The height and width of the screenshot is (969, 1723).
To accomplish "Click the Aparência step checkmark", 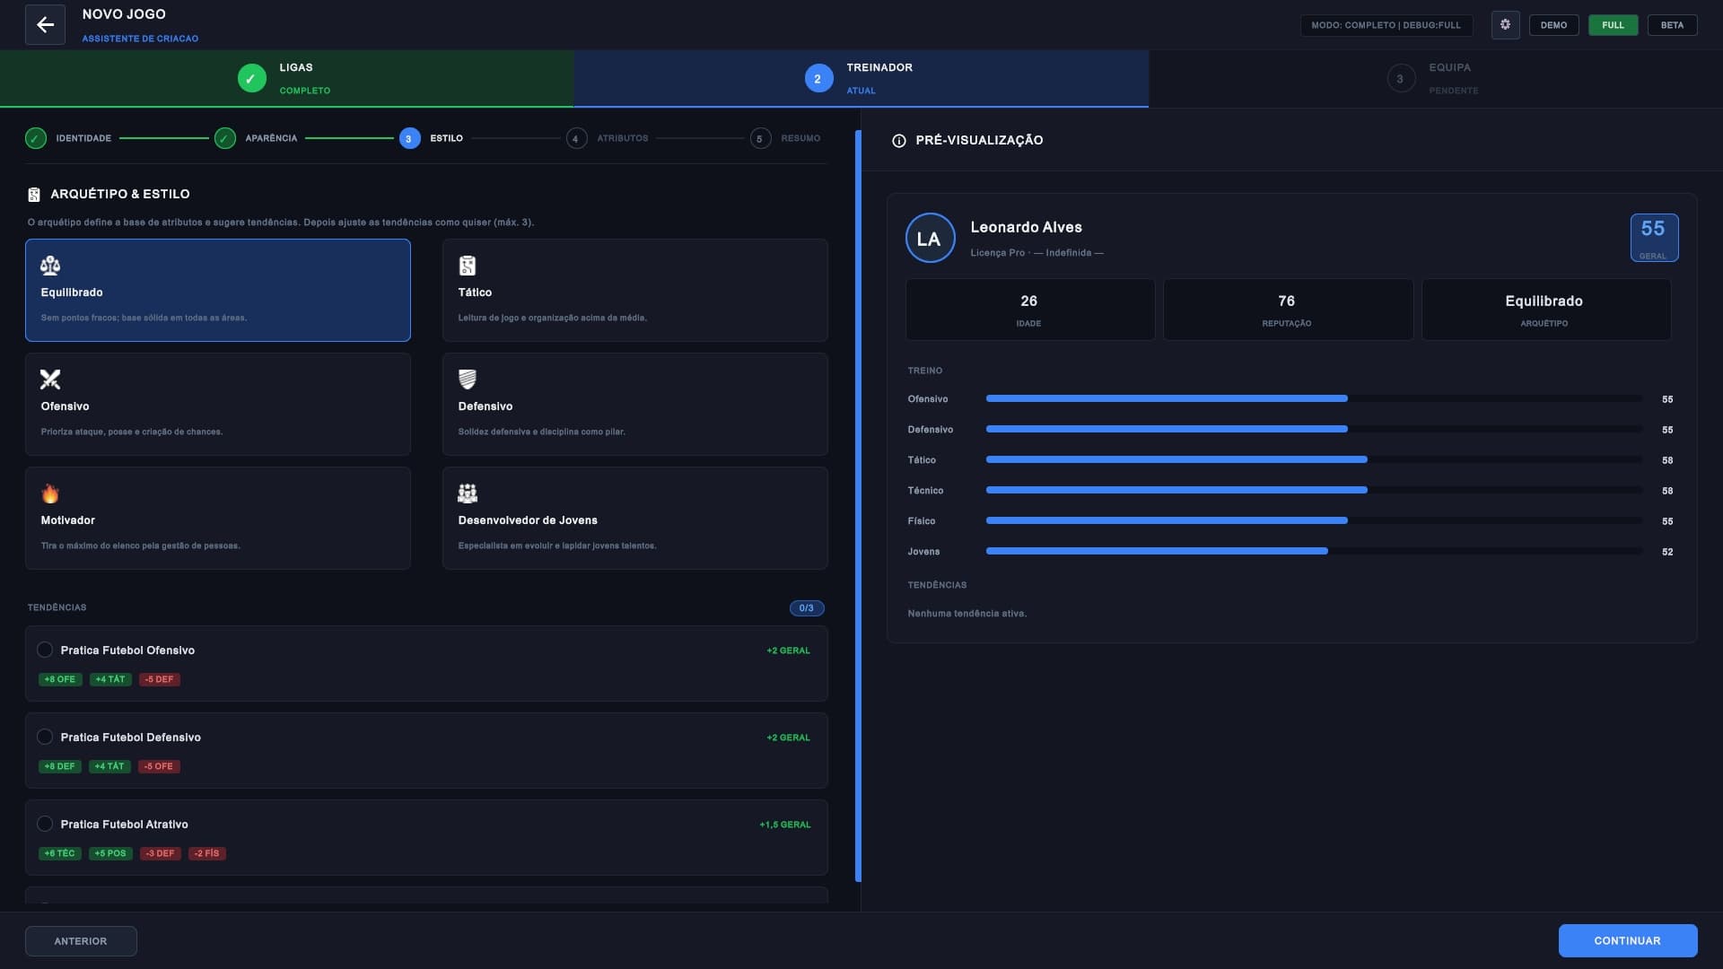I will coord(225,138).
